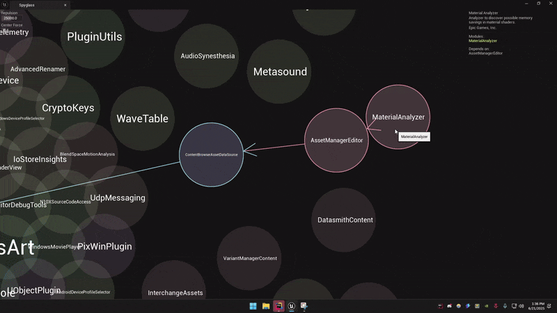This screenshot has height=313, width=557.
Task: Close the Spyglass tab
Action: click(65, 5)
